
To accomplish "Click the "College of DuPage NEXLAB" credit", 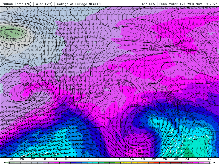I will (x=79, y=4).
